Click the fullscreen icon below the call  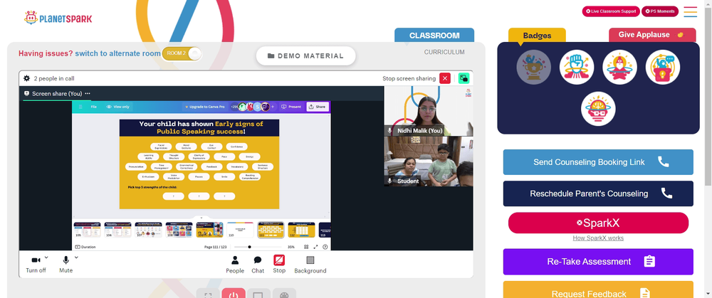pyautogui.click(x=208, y=294)
